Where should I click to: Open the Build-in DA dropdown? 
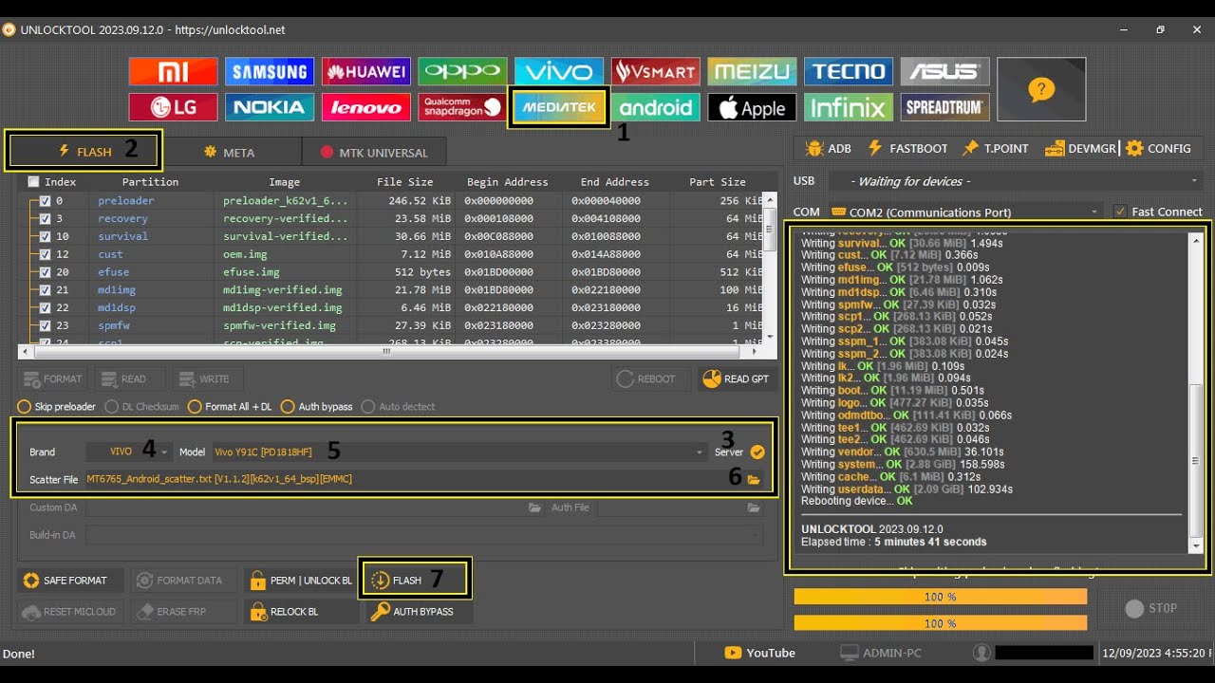coord(424,535)
